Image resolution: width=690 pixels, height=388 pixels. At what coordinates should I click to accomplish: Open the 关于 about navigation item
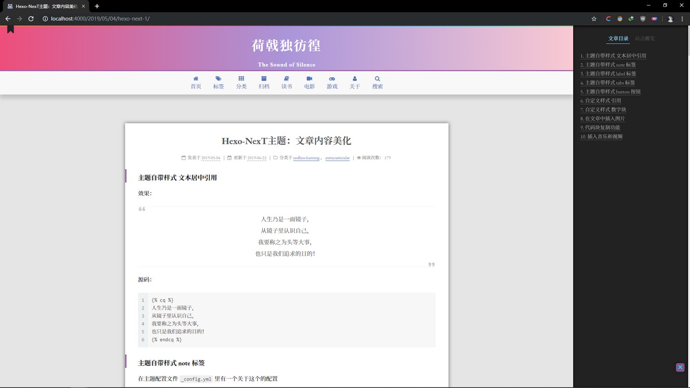(x=355, y=83)
